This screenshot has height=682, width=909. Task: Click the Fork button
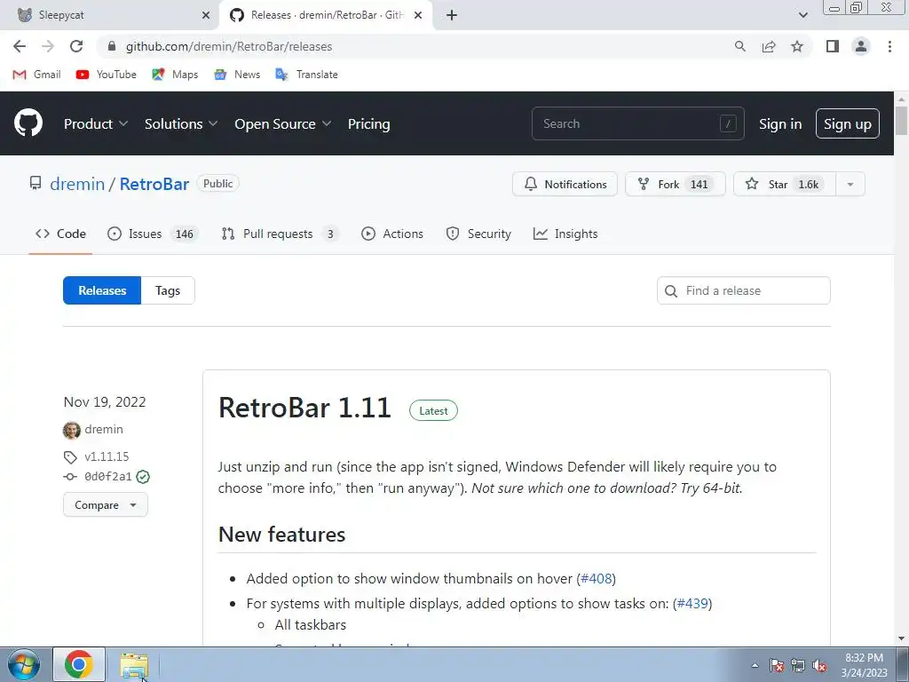point(675,185)
